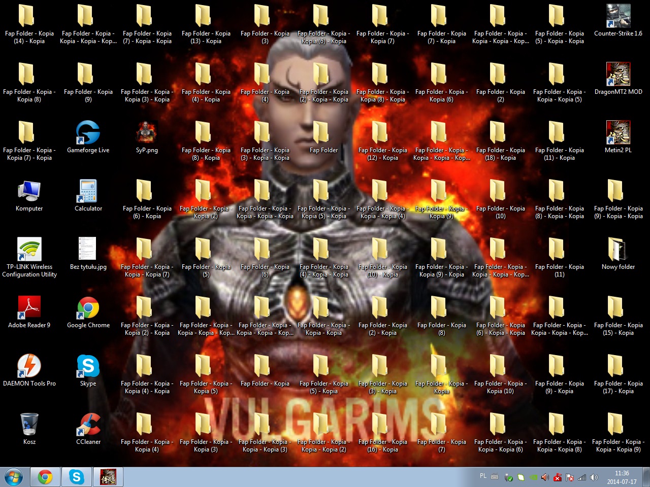Open the Windows Start menu
The width and height of the screenshot is (650, 487).
click(x=14, y=477)
